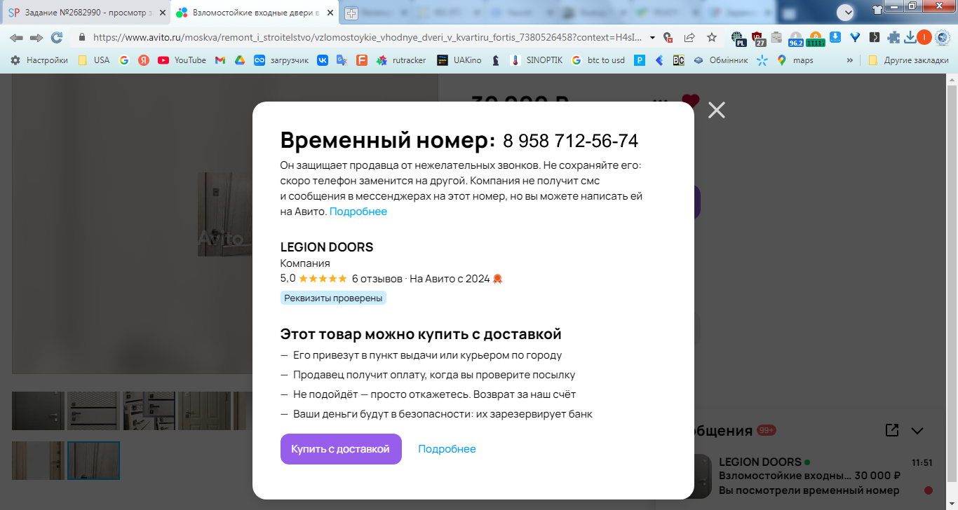This screenshot has width=958, height=510.
Task: Close the temporary number popup with X
Action: pos(716,110)
